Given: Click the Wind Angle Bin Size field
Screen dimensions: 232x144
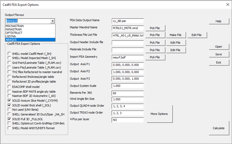Looking at the screenshot, I should (x=128, y=99).
